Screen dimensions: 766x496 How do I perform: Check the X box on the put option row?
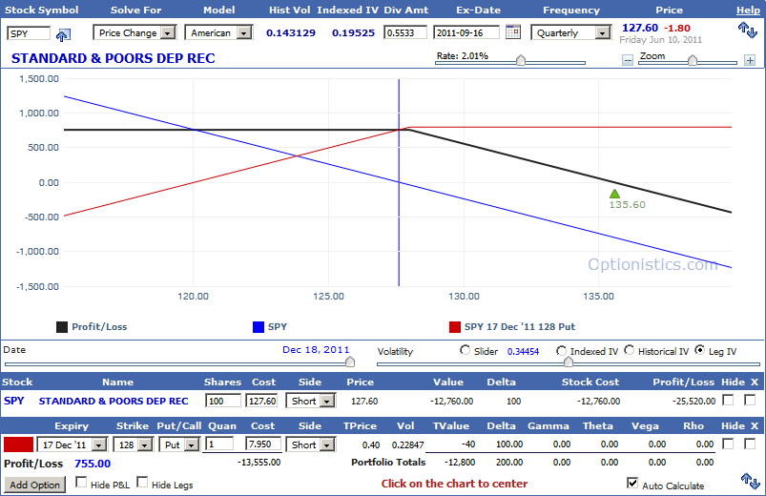pos(750,444)
